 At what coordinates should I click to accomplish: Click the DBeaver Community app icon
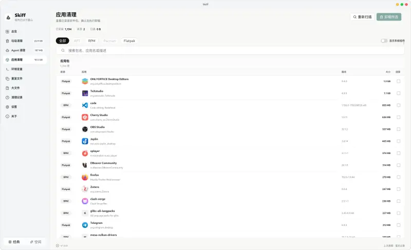[x=85, y=165]
